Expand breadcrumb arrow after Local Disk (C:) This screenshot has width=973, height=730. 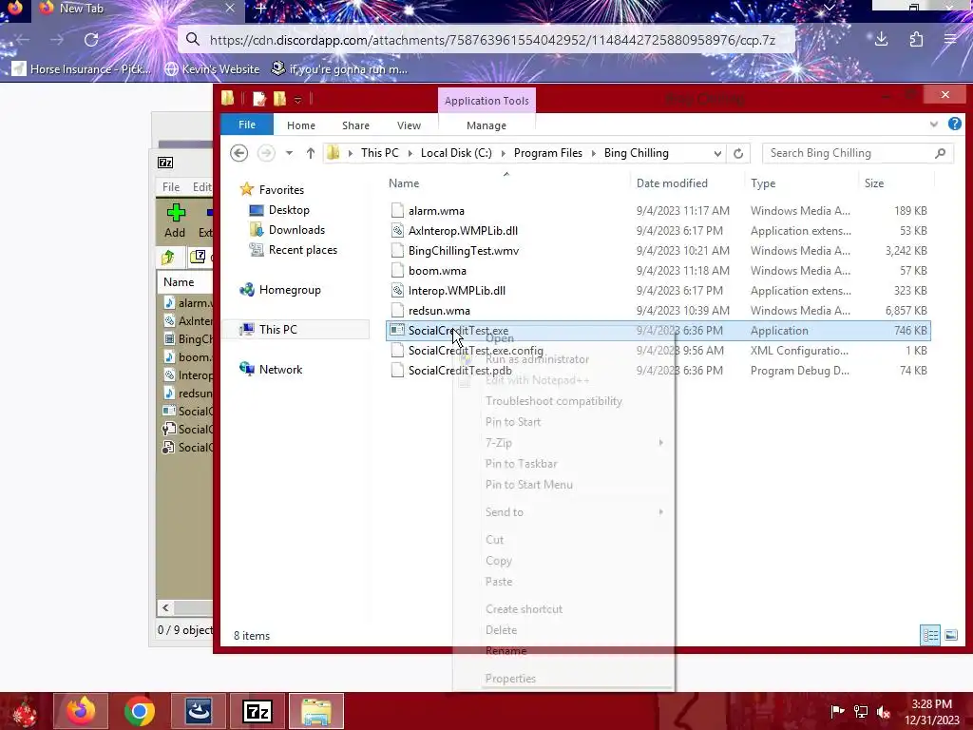click(x=503, y=153)
